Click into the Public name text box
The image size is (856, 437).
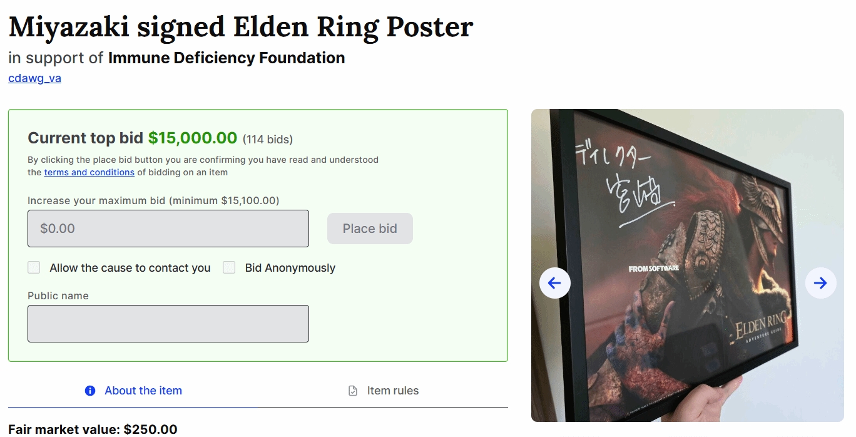coord(168,324)
